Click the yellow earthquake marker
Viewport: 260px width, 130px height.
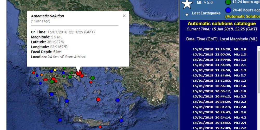[x=55, y=70]
